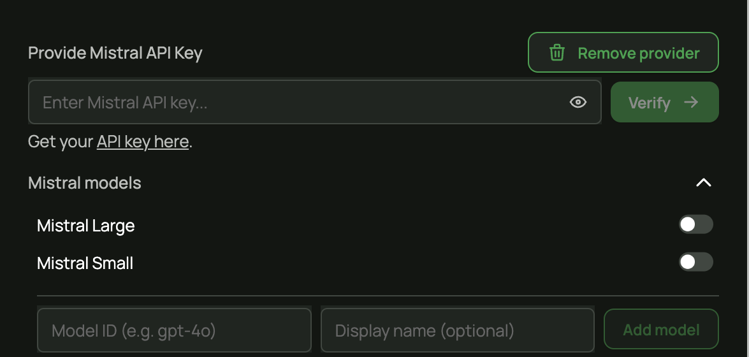Image resolution: width=749 pixels, height=357 pixels.
Task: Click into the Model ID input
Action: [174, 330]
